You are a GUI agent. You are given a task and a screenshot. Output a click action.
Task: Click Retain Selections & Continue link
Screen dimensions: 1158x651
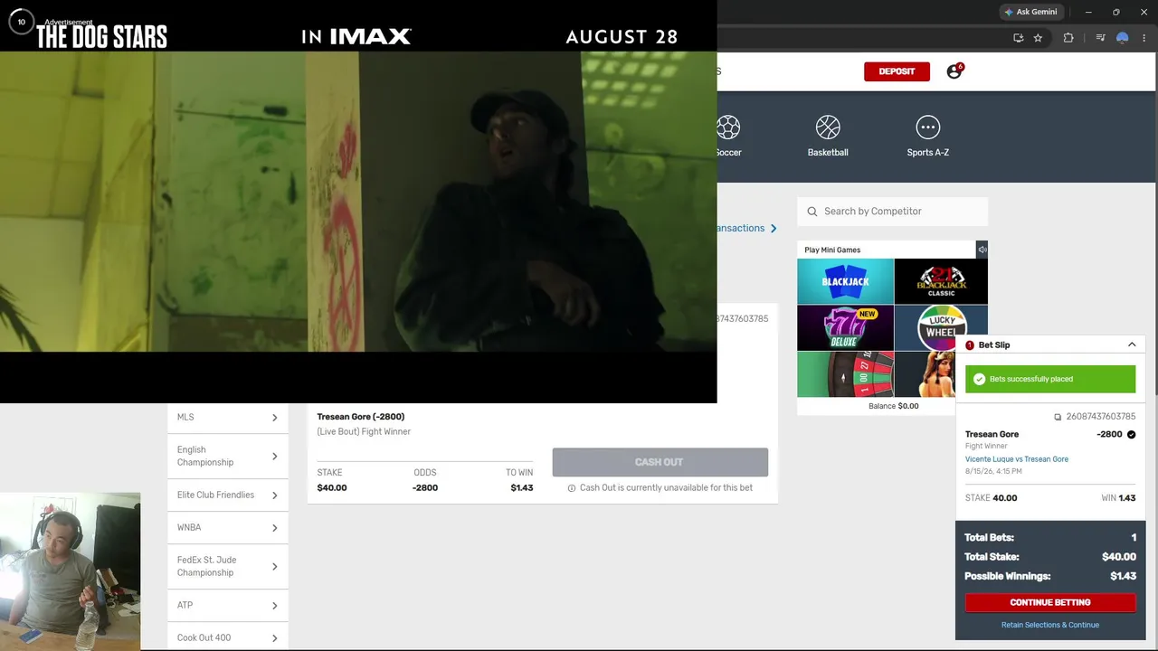(x=1050, y=625)
